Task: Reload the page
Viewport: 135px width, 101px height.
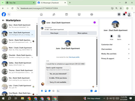Action: click(x=12, y=8)
